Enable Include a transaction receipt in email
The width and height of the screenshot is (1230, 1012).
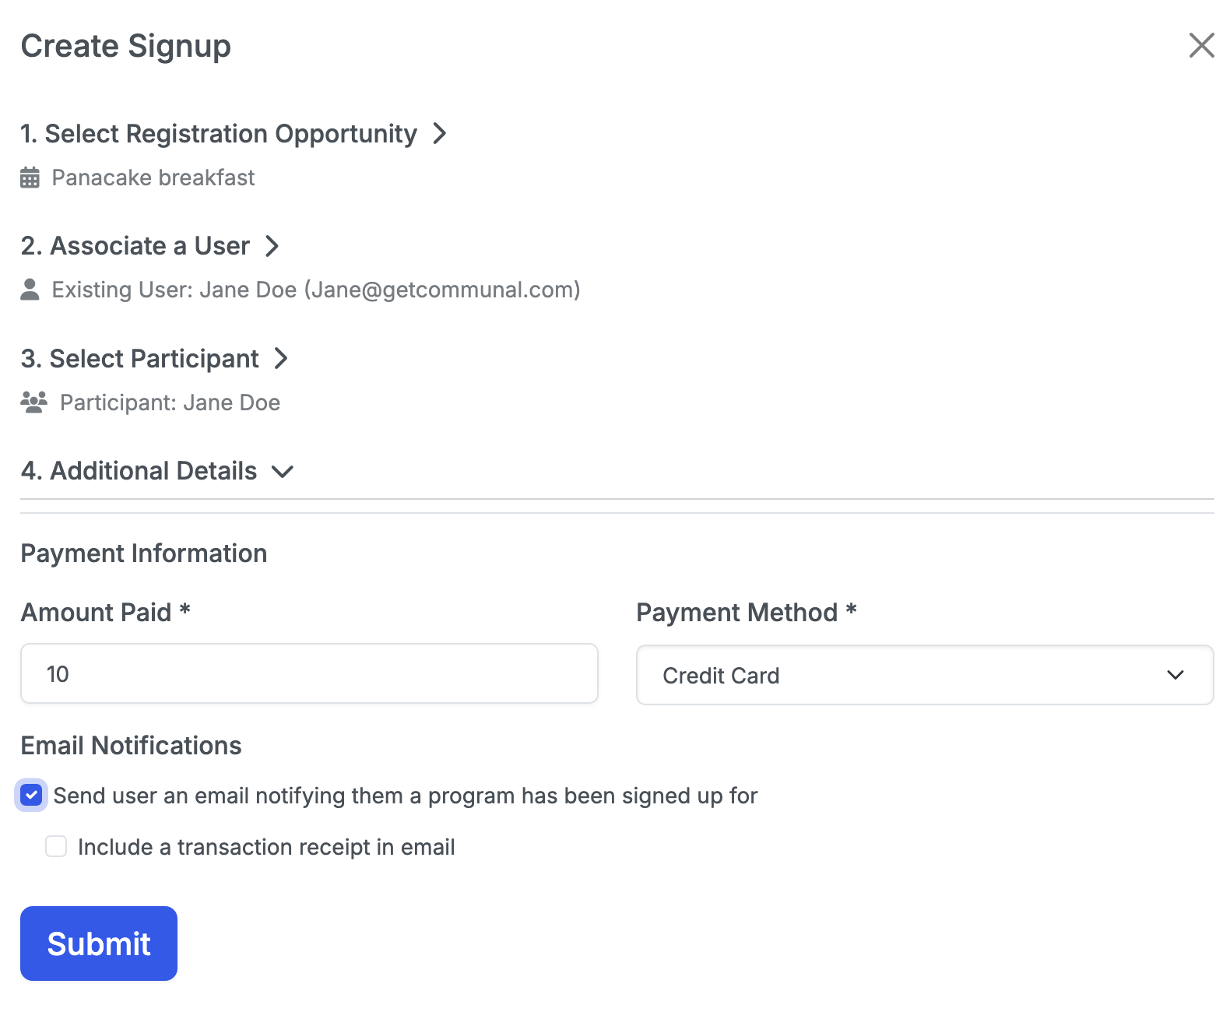[56, 846]
